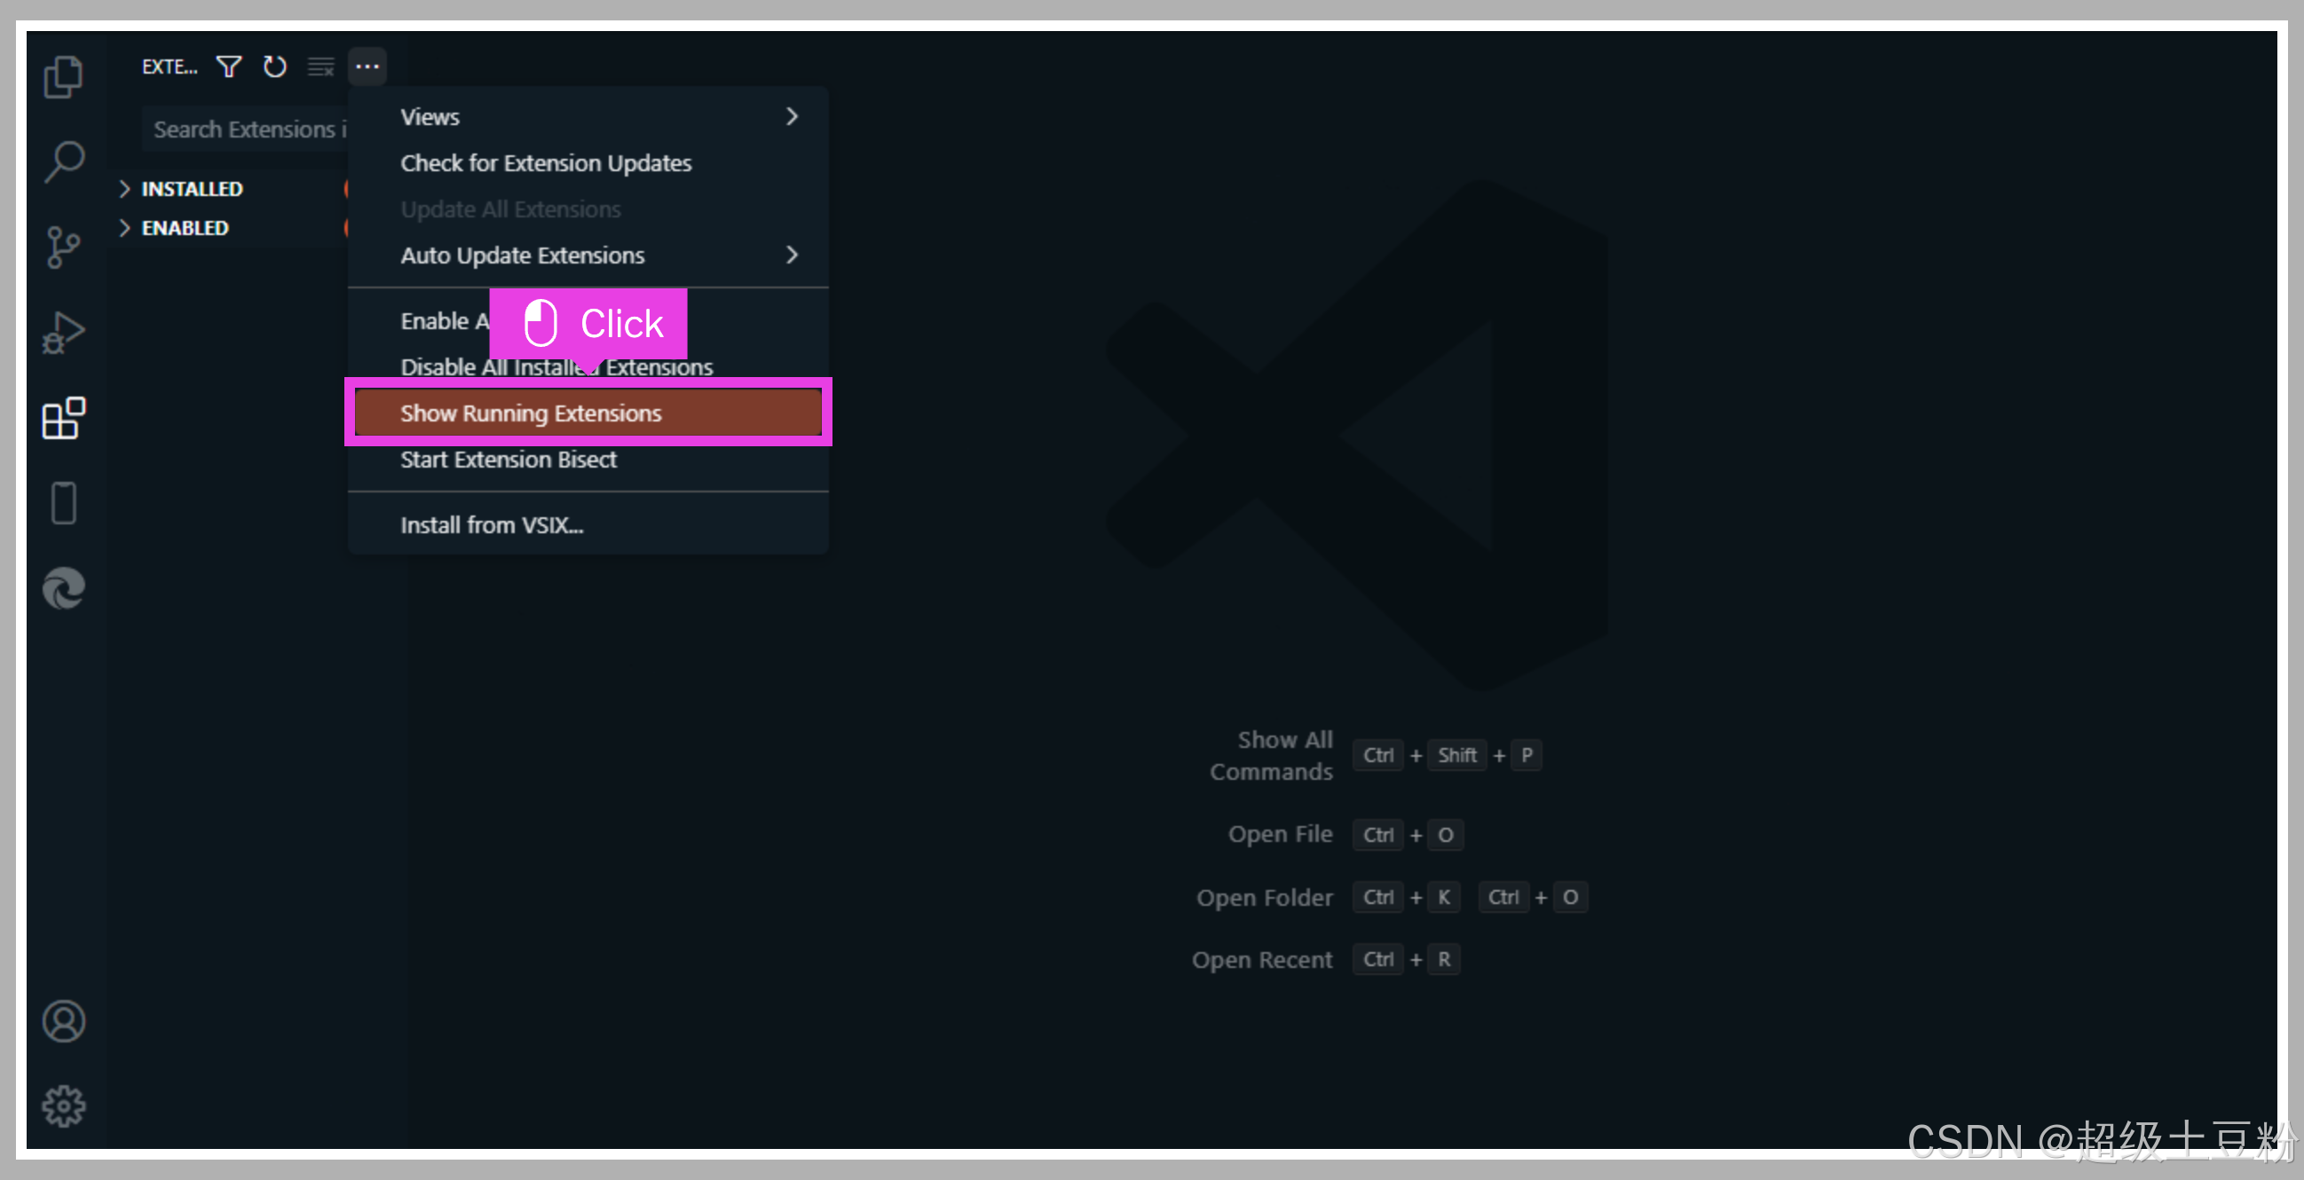Select Check for Extension Updates

pyautogui.click(x=546, y=163)
